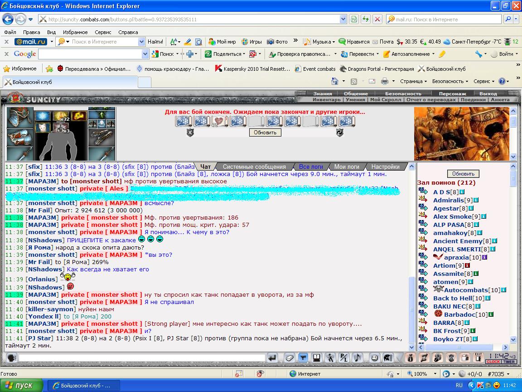The image size is (522, 392).
Task: Click the info icon next to apraxia[10]
Action: pyautogui.click(x=484, y=257)
